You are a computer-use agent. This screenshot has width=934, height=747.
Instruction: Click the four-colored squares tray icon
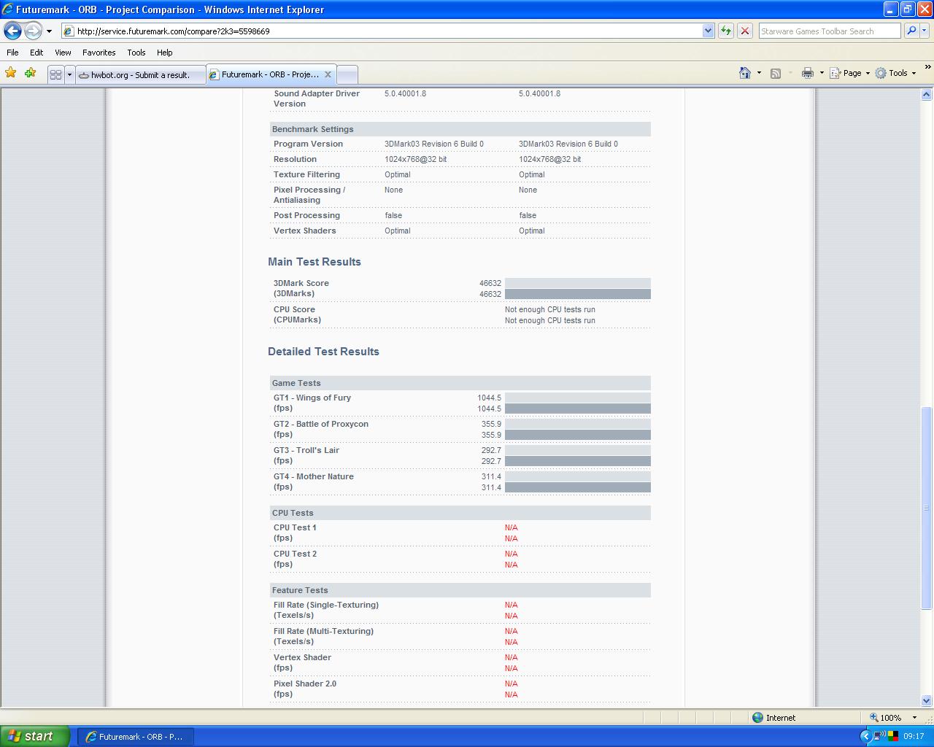(x=892, y=736)
